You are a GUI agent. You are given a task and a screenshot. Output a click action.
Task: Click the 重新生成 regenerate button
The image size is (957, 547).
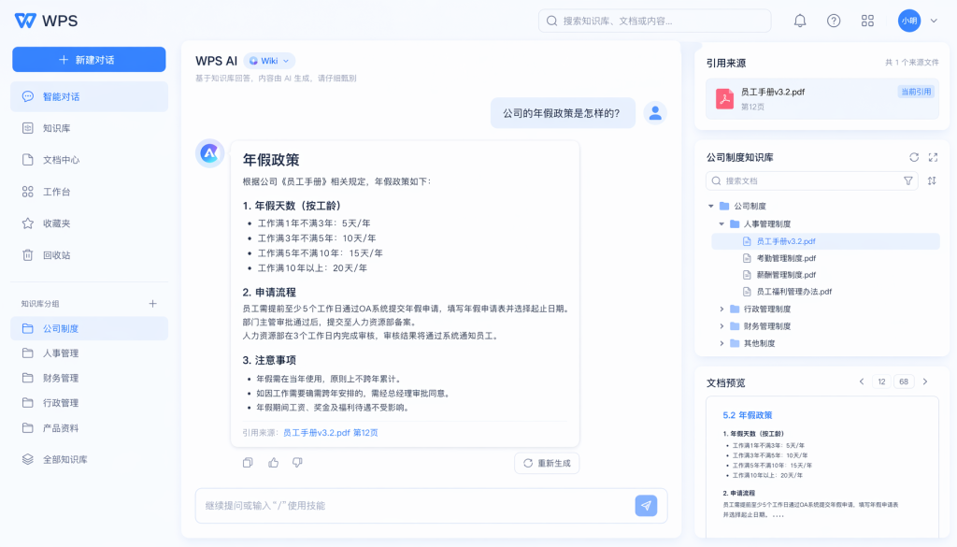[547, 464]
